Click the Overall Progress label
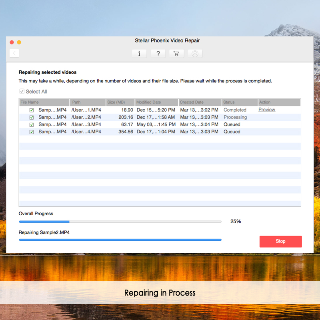This screenshot has width=320, height=320. coord(36,214)
